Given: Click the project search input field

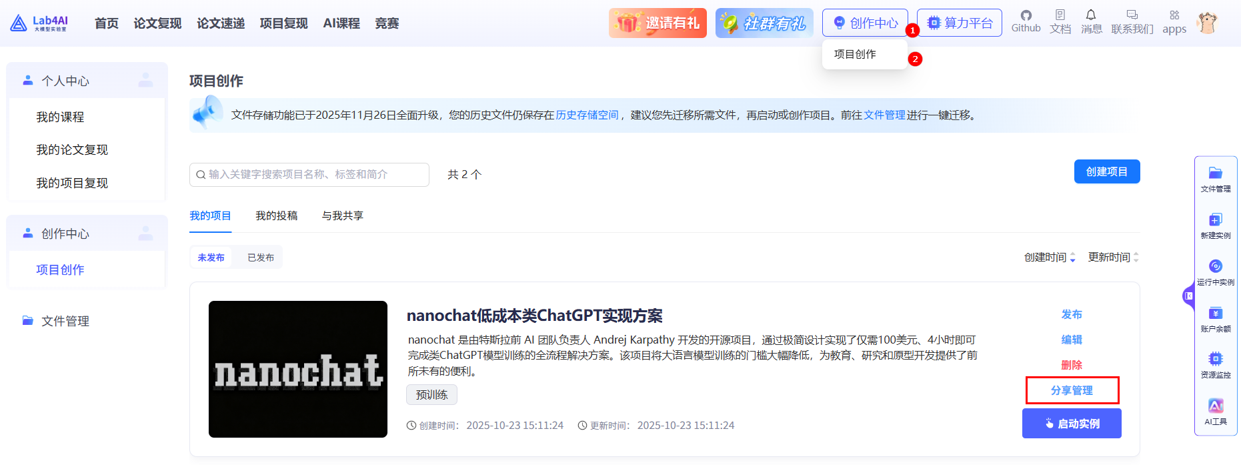Looking at the screenshot, I should point(309,175).
